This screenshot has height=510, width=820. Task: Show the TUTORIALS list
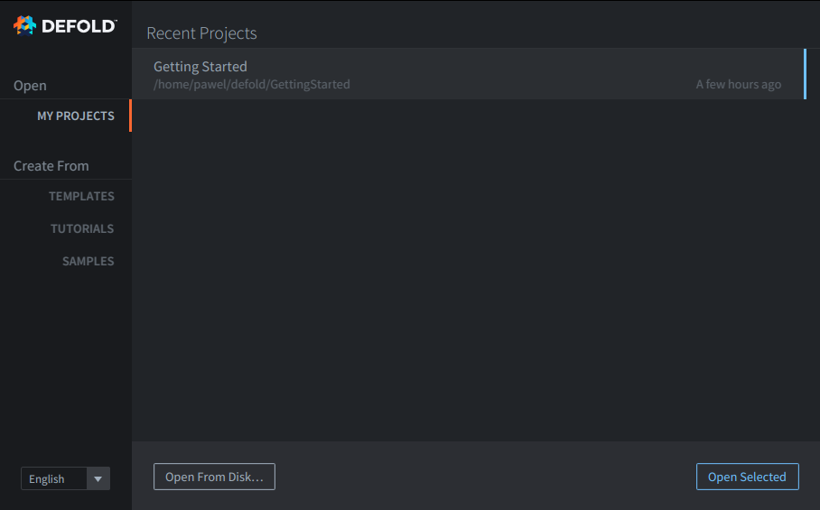tap(82, 228)
